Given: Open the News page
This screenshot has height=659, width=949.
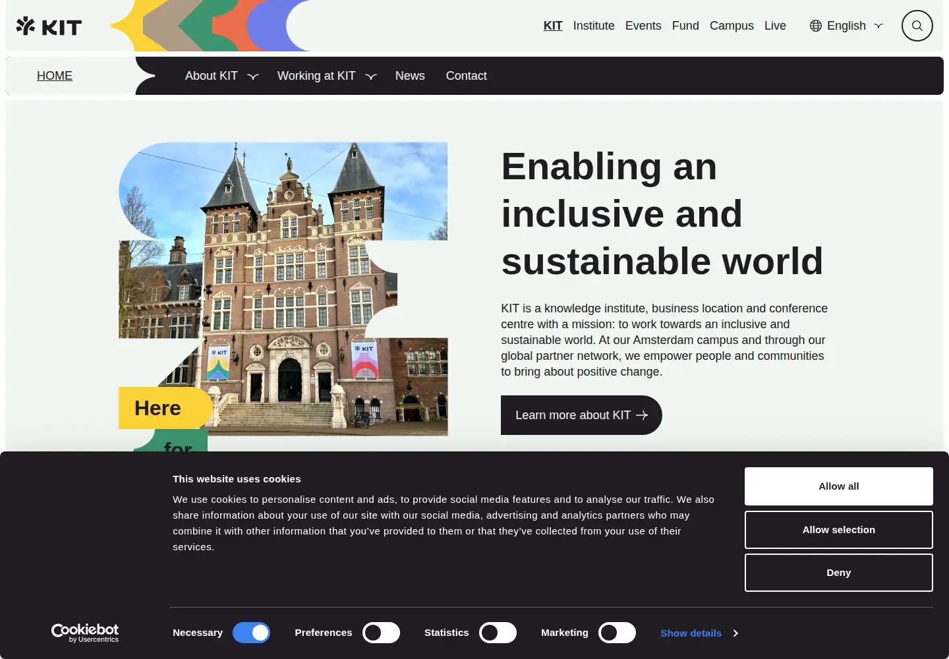Looking at the screenshot, I should [410, 76].
